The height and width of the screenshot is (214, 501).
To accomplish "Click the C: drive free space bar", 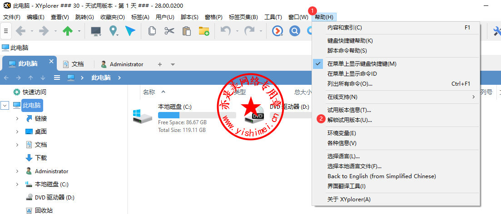I will tap(196, 115).
